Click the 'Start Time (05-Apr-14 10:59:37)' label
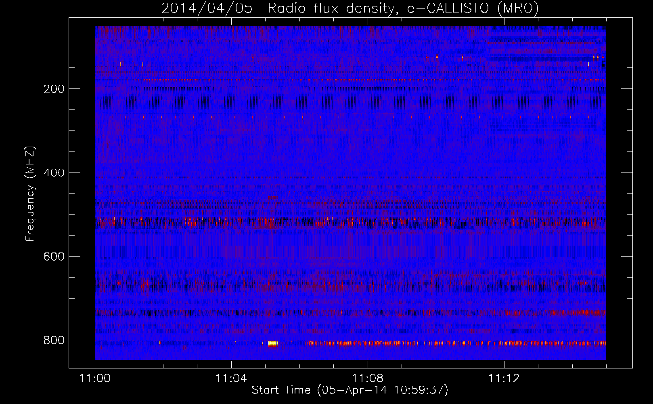 tap(350, 390)
